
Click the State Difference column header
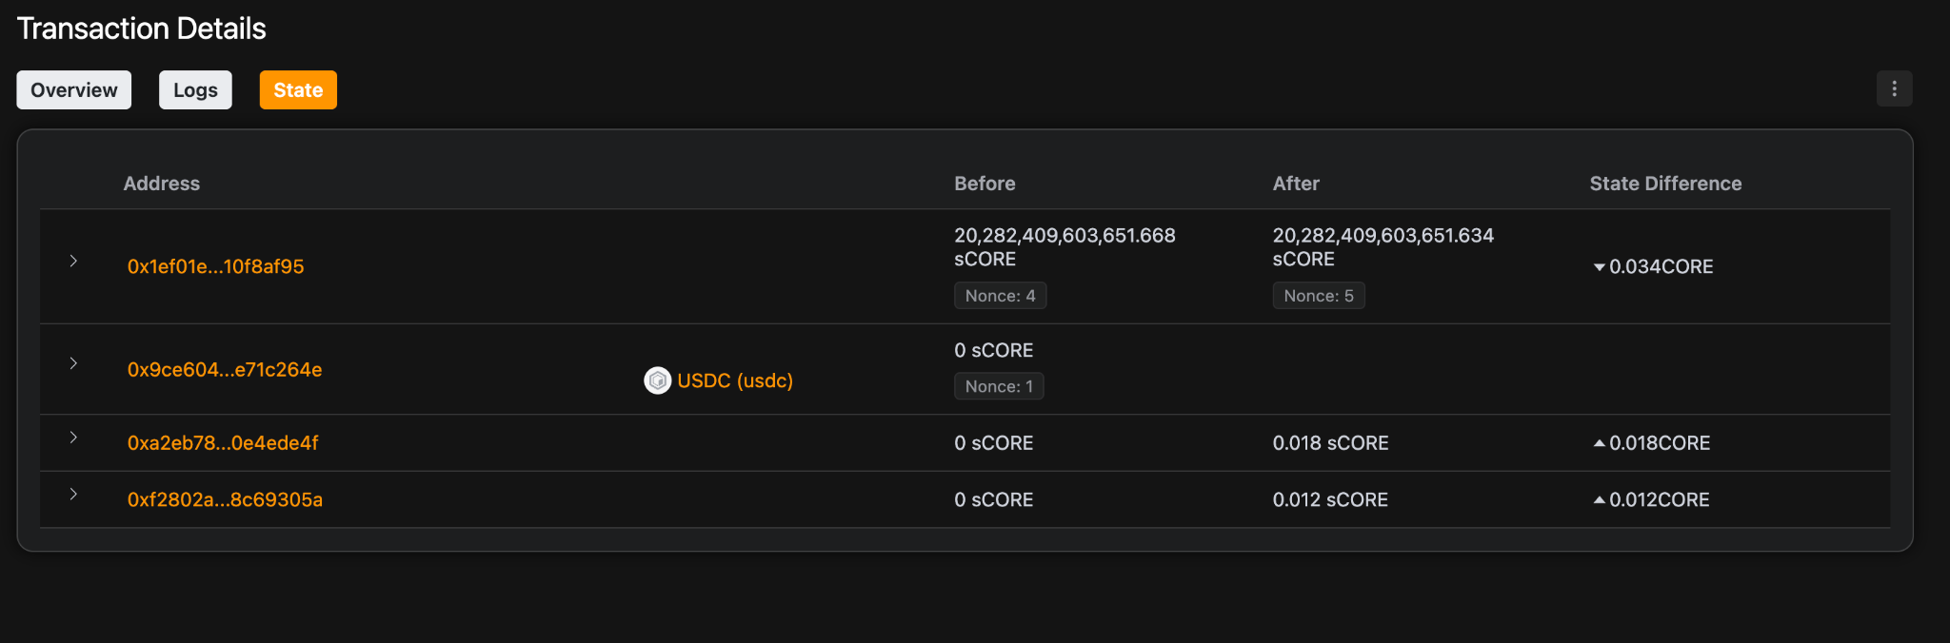coord(1665,184)
